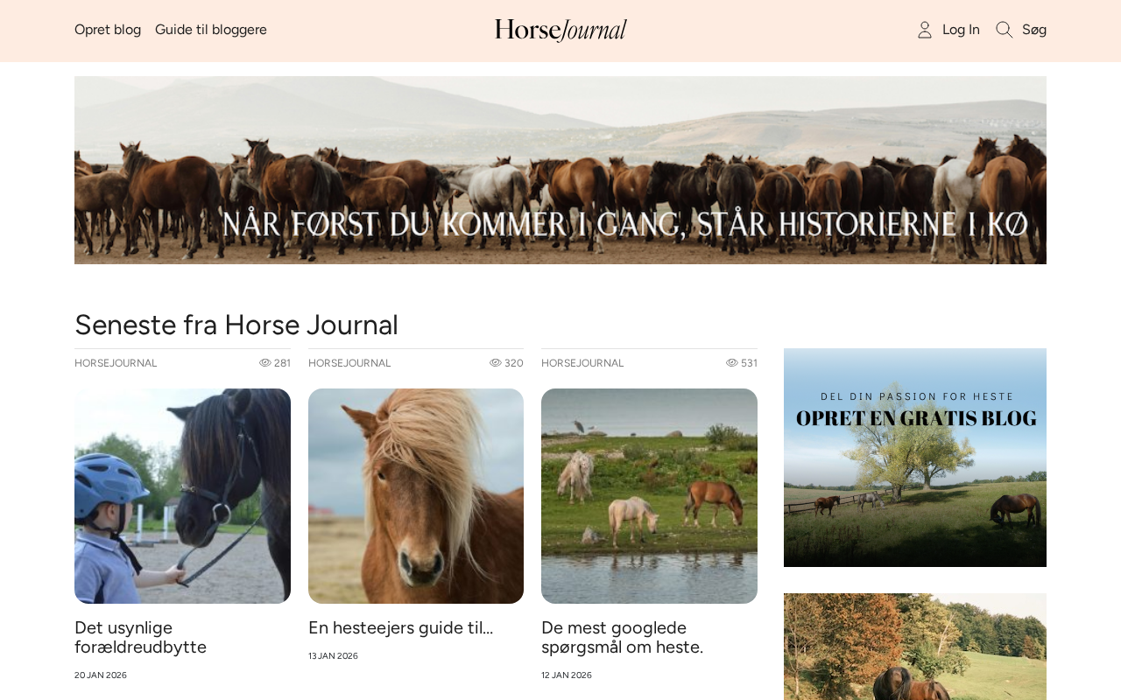Open the article En hesteejers guide til...

pos(400,628)
